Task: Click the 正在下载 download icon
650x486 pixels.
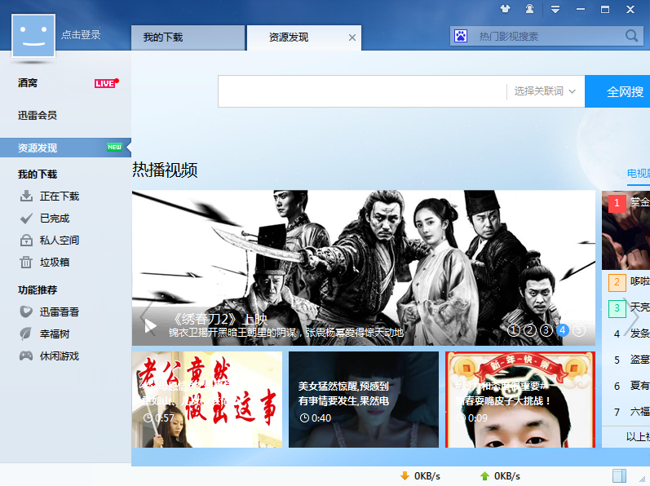Action: (x=26, y=196)
